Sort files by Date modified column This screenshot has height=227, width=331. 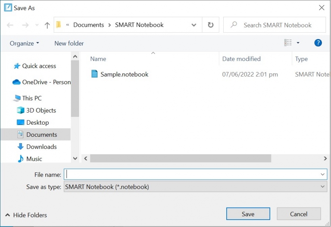tap(241, 59)
